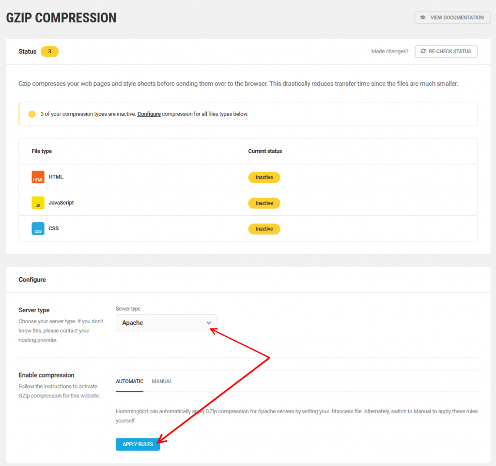Screen dimensions: 496x466
Task: Expand the Status section
Action: coord(27,51)
